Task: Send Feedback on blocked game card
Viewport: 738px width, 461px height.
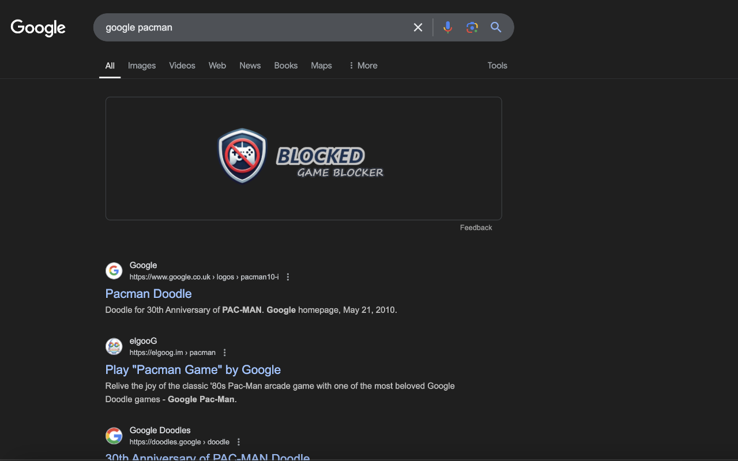Action: (476, 228)
